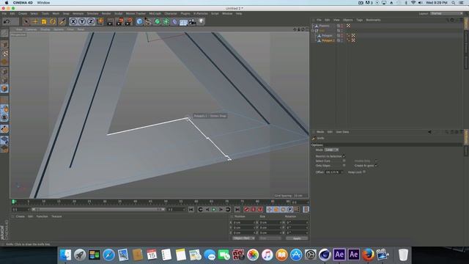Toggle Create N-gons checkbox
Screen dimensions: 469x264
coord(376,166)
